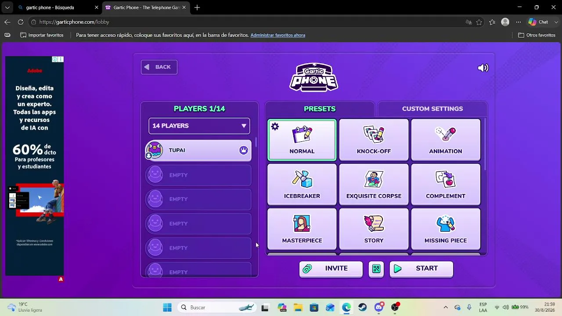Open the browser profile menu
562x316 pixels.
(x=505, y=22)
